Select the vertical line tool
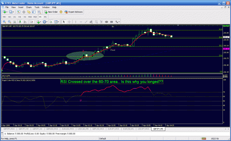This screenshot has height=141, width=231. coord(75,22)
